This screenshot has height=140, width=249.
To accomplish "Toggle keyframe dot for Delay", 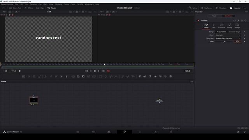I will tap(244, 42).
